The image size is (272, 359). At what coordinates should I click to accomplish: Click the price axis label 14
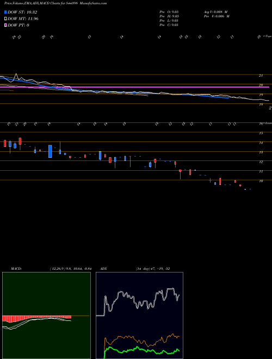261,143
